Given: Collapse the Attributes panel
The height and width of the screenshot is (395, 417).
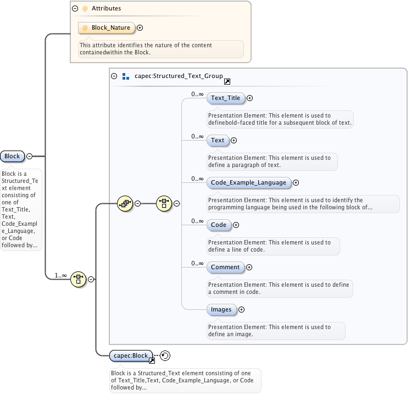Looking at the screenshot, I should click(x=75, y=9).
